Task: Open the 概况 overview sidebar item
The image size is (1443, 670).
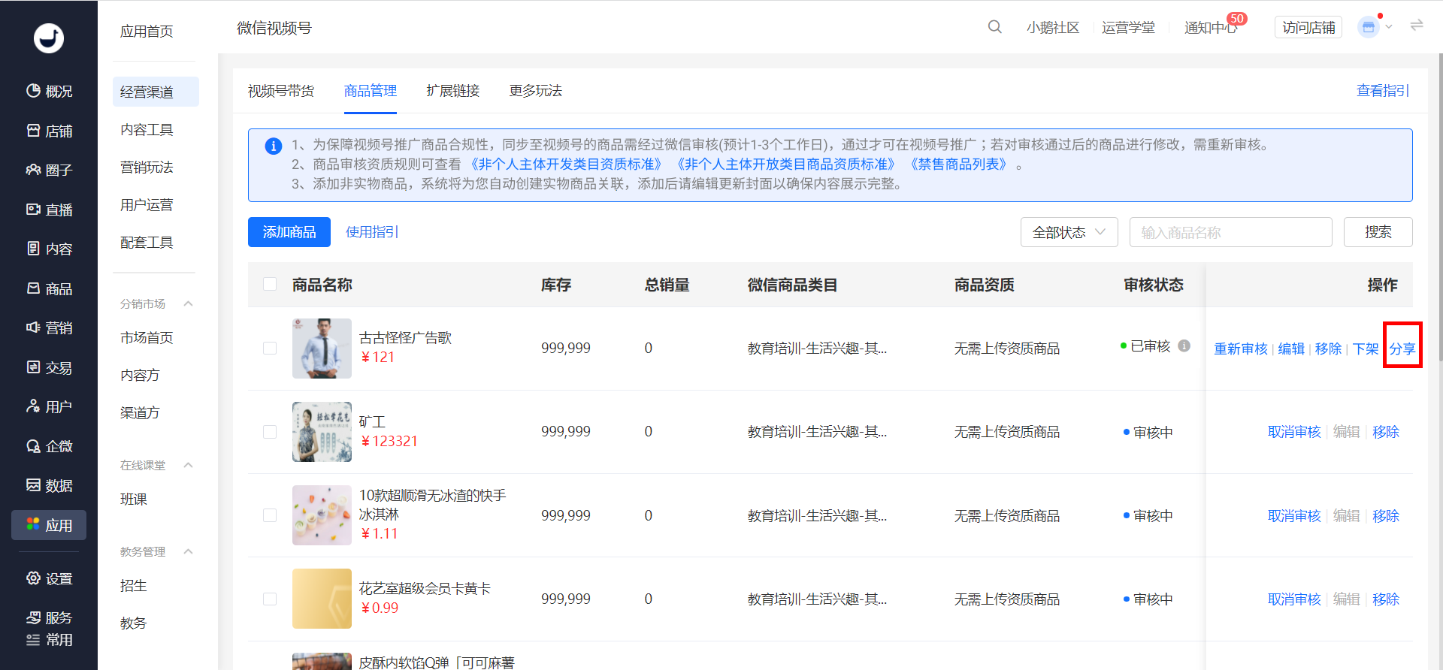Action: (x=49, y=92)
